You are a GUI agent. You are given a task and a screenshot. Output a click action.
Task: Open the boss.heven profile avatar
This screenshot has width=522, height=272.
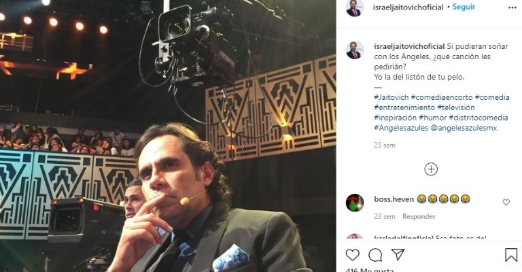click(355, 203)
